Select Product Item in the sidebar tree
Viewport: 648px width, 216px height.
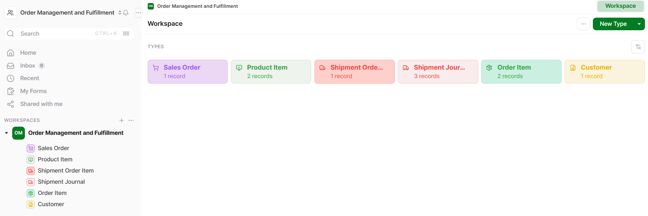click(55, 159)
